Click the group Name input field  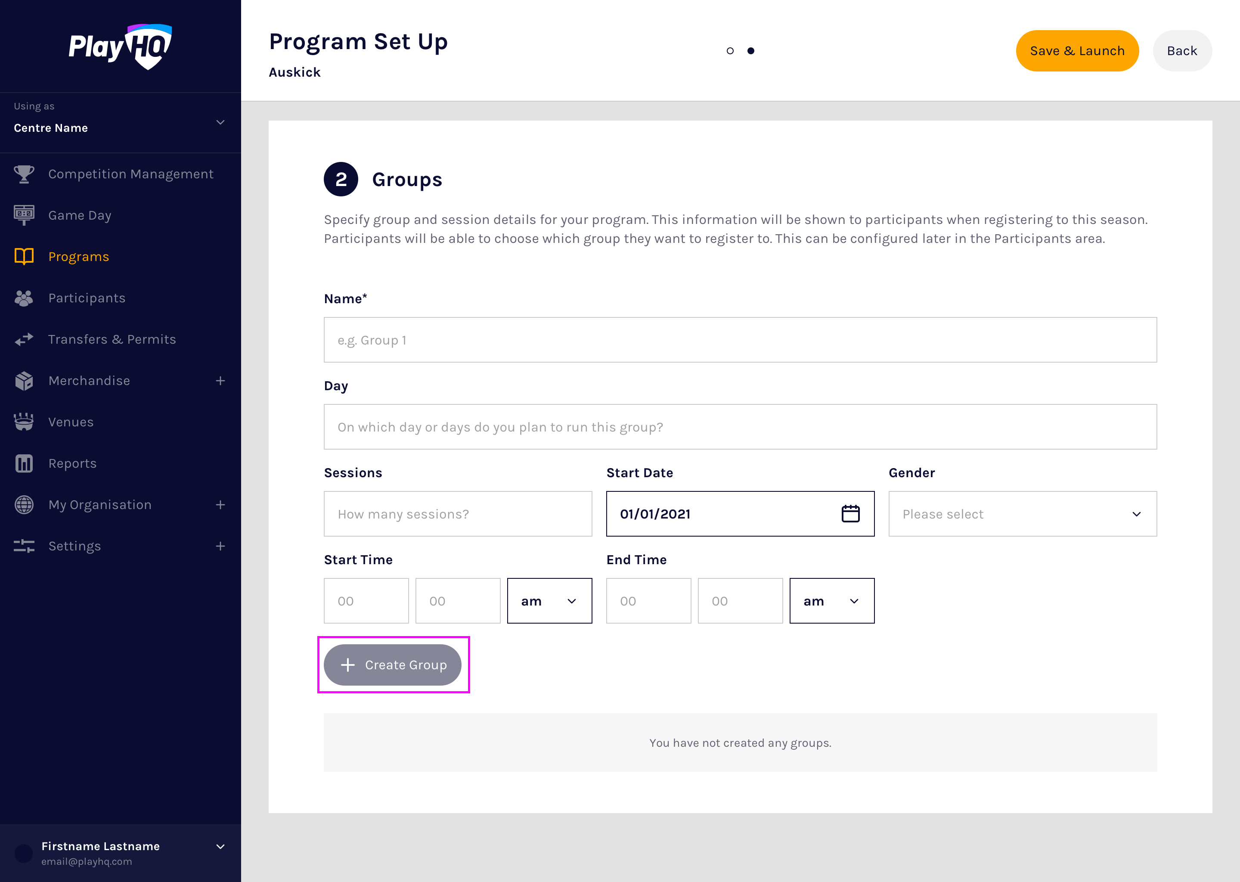tap(740, 340)
